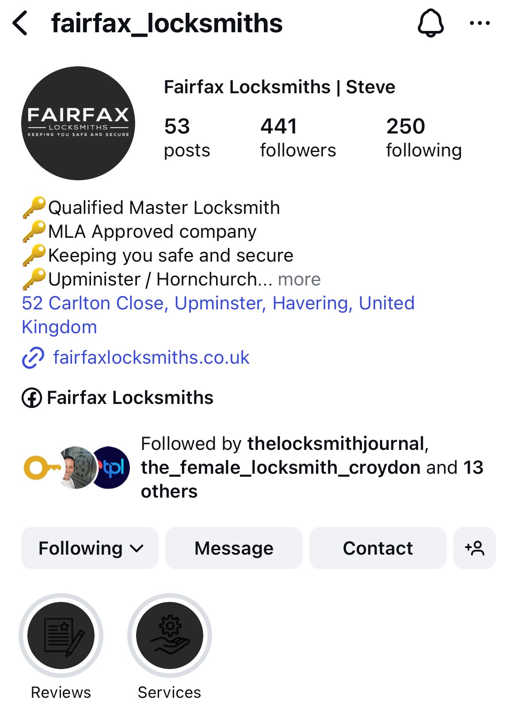Tap the Fairfax Locksmiths profile picture
The width and height of the screenshot is (517, 704).
[78, 123]
